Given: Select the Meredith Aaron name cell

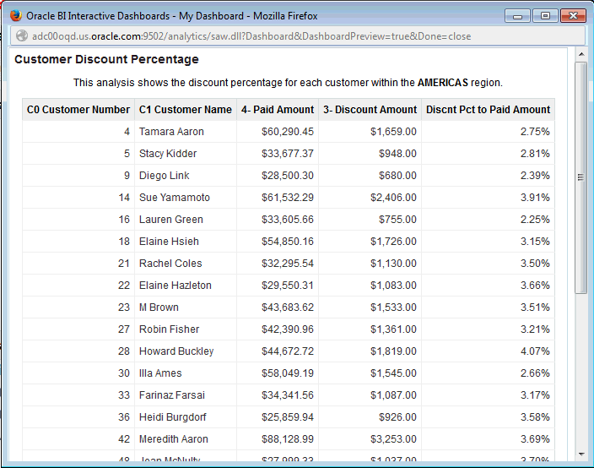Looking at the screenshot, I should (186, 439).
